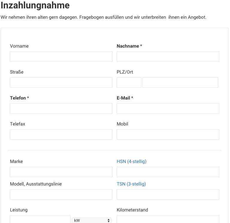Click the E-Mail field label

coord(123,98)
